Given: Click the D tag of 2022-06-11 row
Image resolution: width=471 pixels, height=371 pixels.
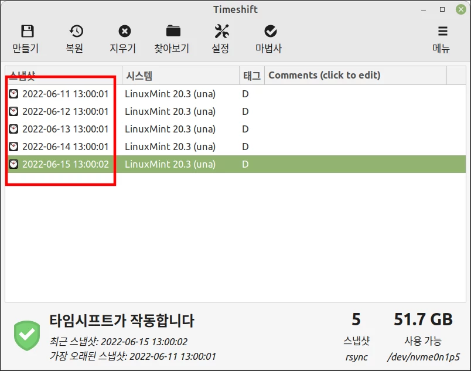Looking at the screenshot, I should click(245, 94).
